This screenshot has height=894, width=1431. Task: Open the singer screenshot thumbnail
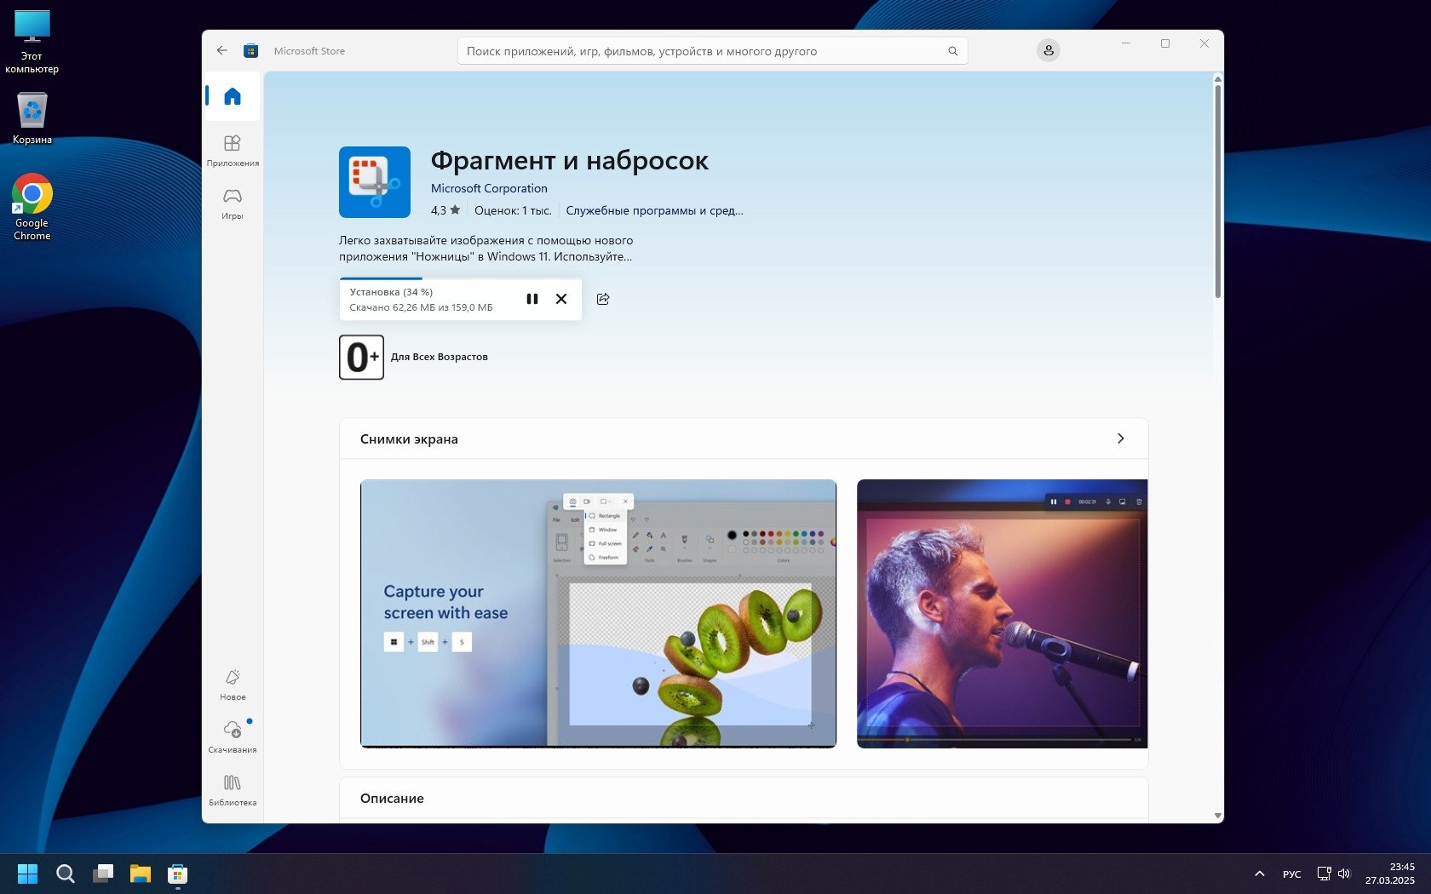point(1002,613)
